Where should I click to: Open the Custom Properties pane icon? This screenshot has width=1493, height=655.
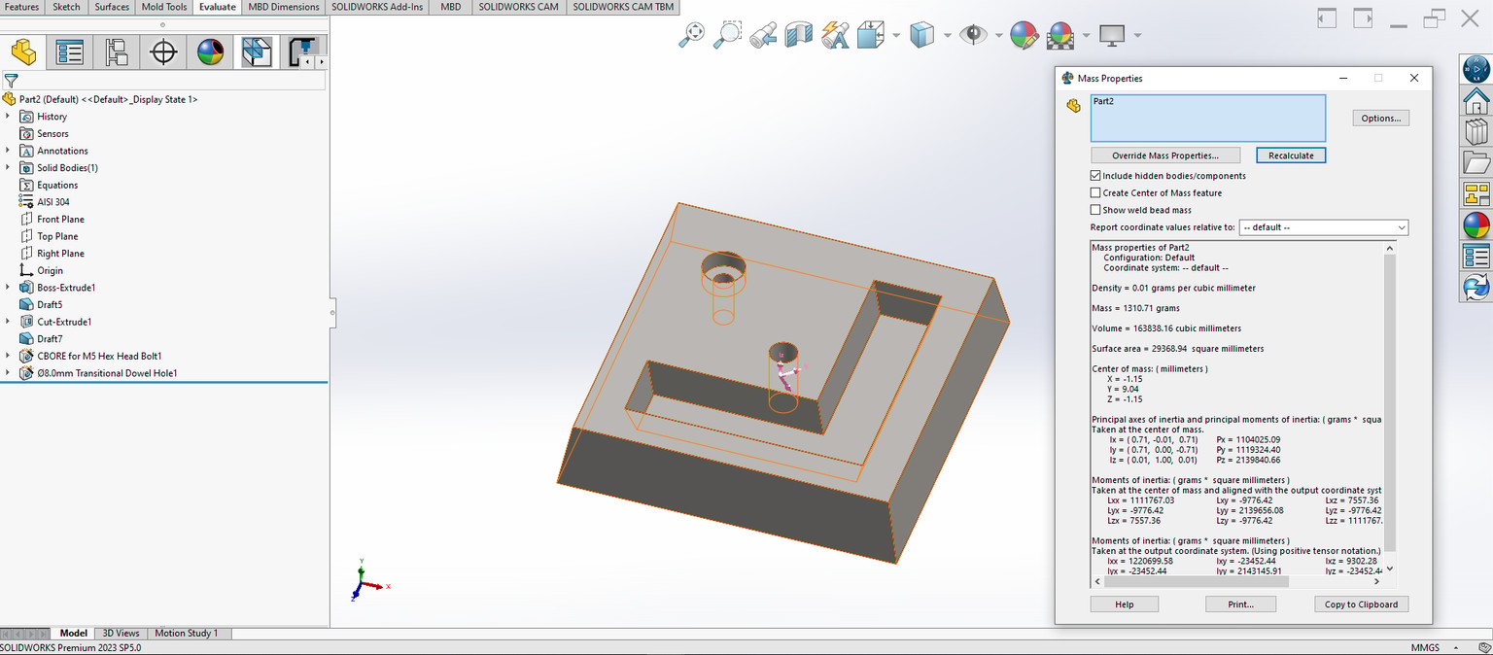click(1476, 256)
